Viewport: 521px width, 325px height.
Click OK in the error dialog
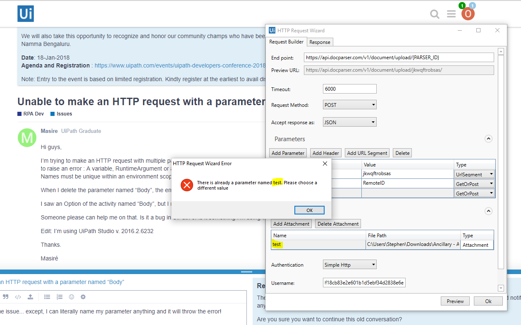309,210
